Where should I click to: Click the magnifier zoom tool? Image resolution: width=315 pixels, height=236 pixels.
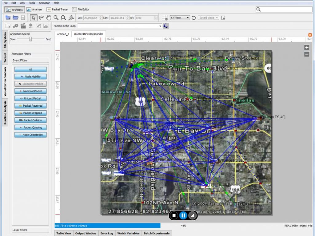tap(56, 18)
